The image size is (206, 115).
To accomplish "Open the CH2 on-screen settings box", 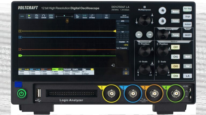I will pyautogui.click(x=35, y=72).
